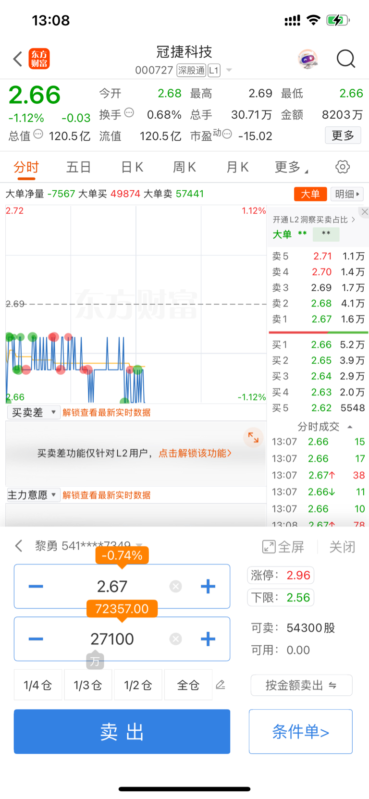The image size is (369, 799).
Task: Close the L2 洞察买卖占比 promo
Action: point(365,212)
